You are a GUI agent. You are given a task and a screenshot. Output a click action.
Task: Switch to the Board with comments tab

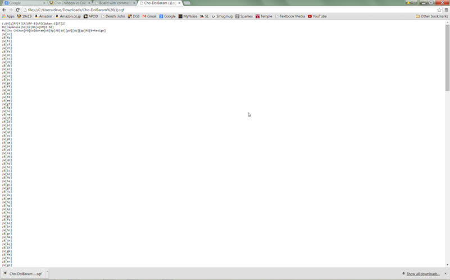[x=115, y=3]
